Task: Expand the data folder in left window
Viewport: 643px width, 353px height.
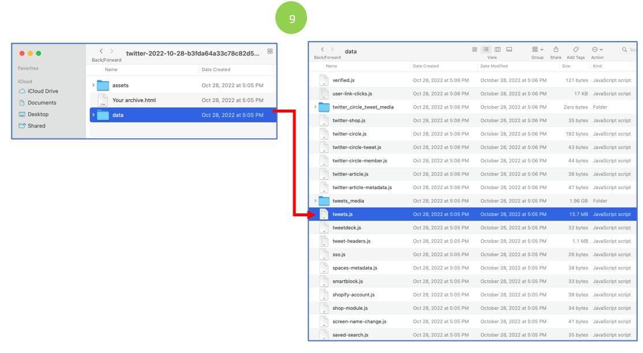Action: (x=93, y=115)
